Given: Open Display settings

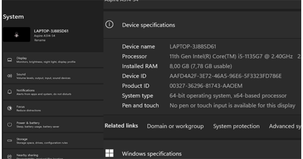Looking at the screenshot, I should click(53, 60).
